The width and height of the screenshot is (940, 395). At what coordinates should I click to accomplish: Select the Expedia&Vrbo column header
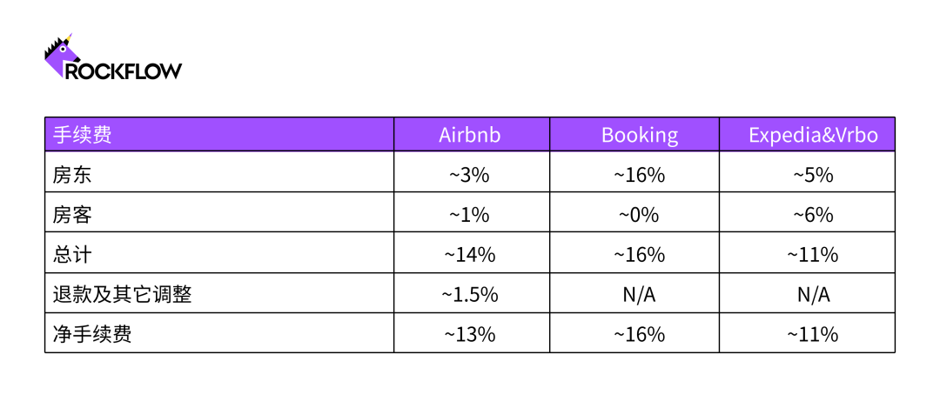pos(813,136)
